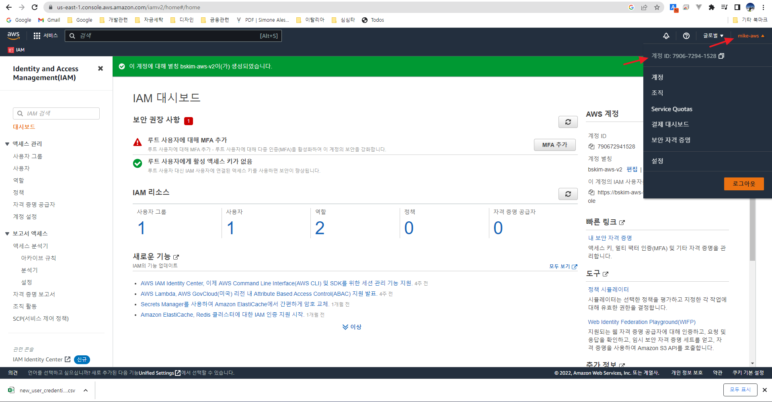Viewport: 772px width, 402px height.
Task: Click the MFA 추가 button
Action: [x=554, y=145]
